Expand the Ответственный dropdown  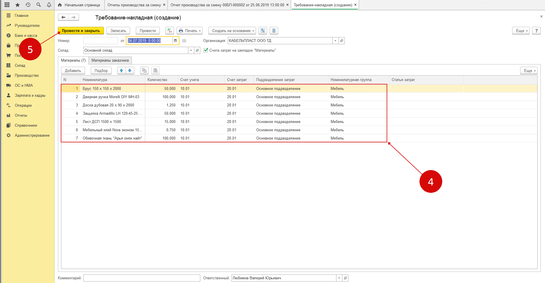pos(339,278)
